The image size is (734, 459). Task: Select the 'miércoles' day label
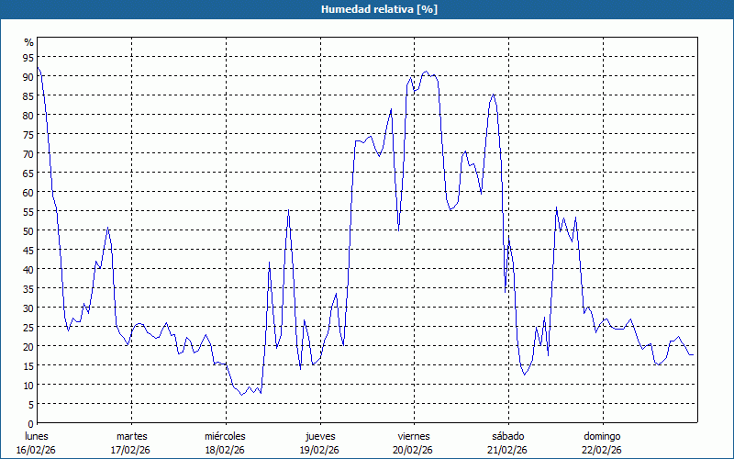[x=225, y=436]
